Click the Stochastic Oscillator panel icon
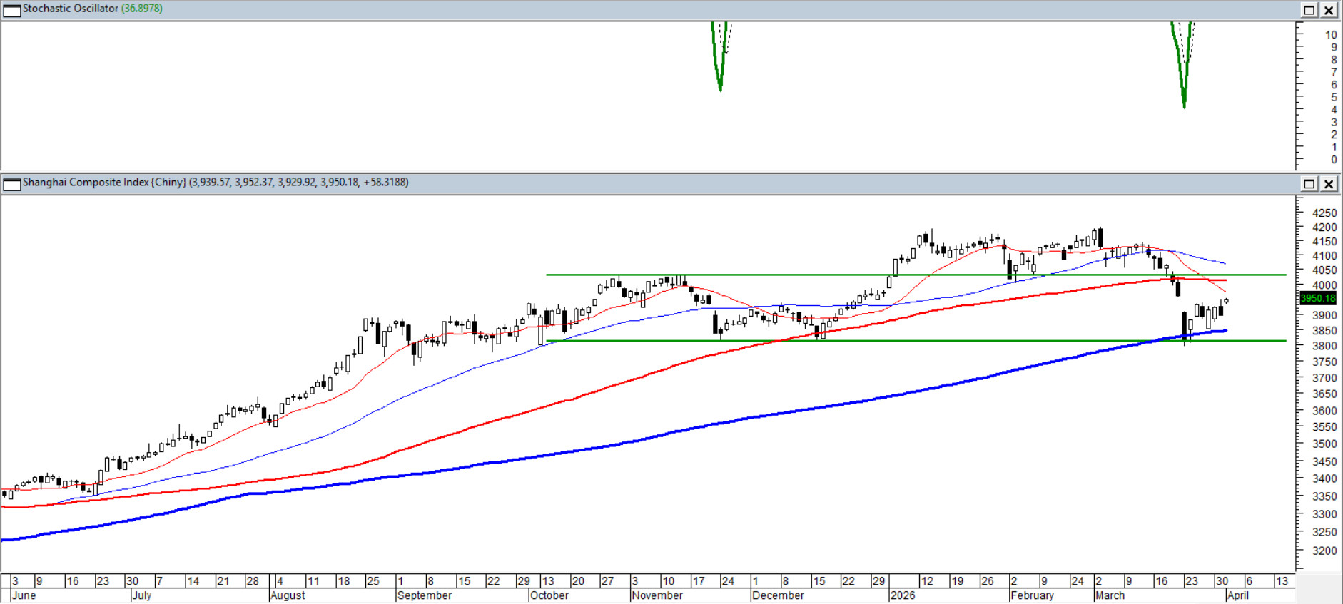 tap(12, 10)
